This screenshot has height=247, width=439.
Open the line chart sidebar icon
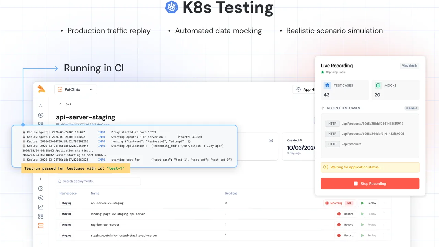[41, 207]
